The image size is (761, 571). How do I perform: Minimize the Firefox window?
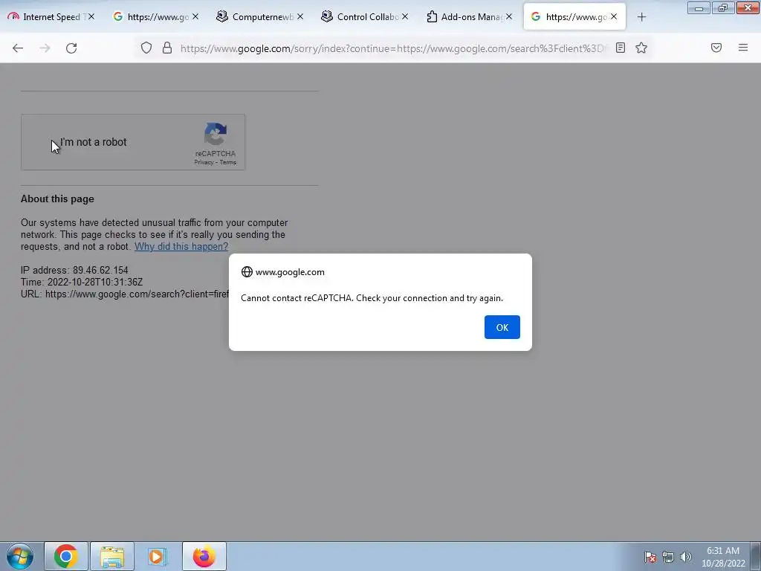[699, 8]
